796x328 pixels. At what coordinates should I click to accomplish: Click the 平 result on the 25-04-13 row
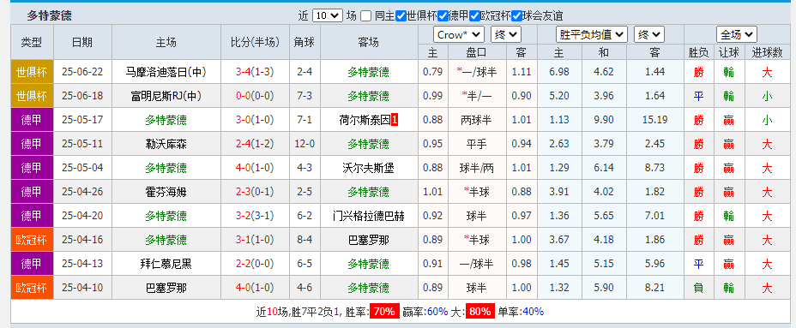click(x=698, y=264)
